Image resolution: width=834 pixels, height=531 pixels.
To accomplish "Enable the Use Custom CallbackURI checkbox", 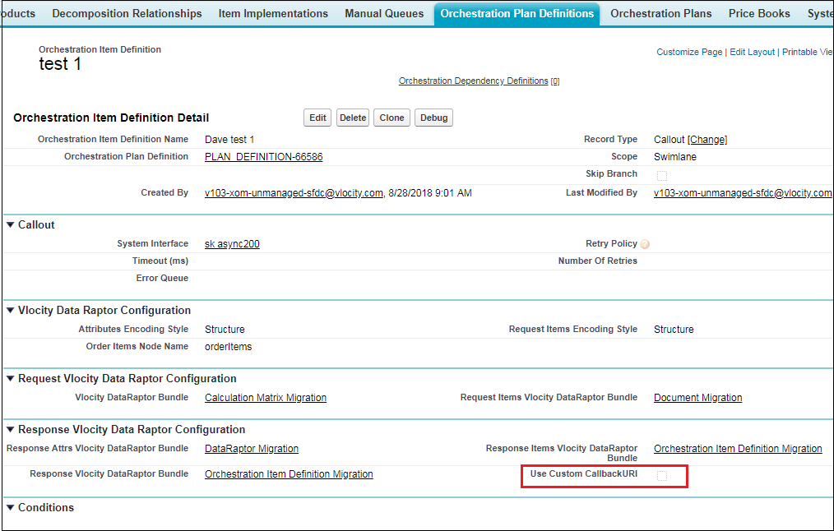I will [x=661, y=476].
